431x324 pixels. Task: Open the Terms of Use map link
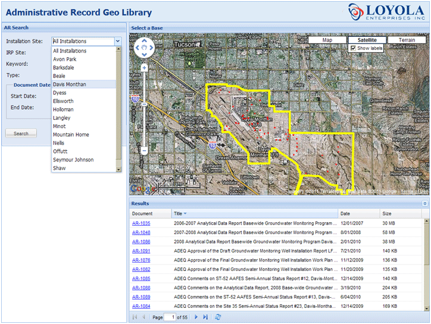pyautogui.click(x=414, y=191)
